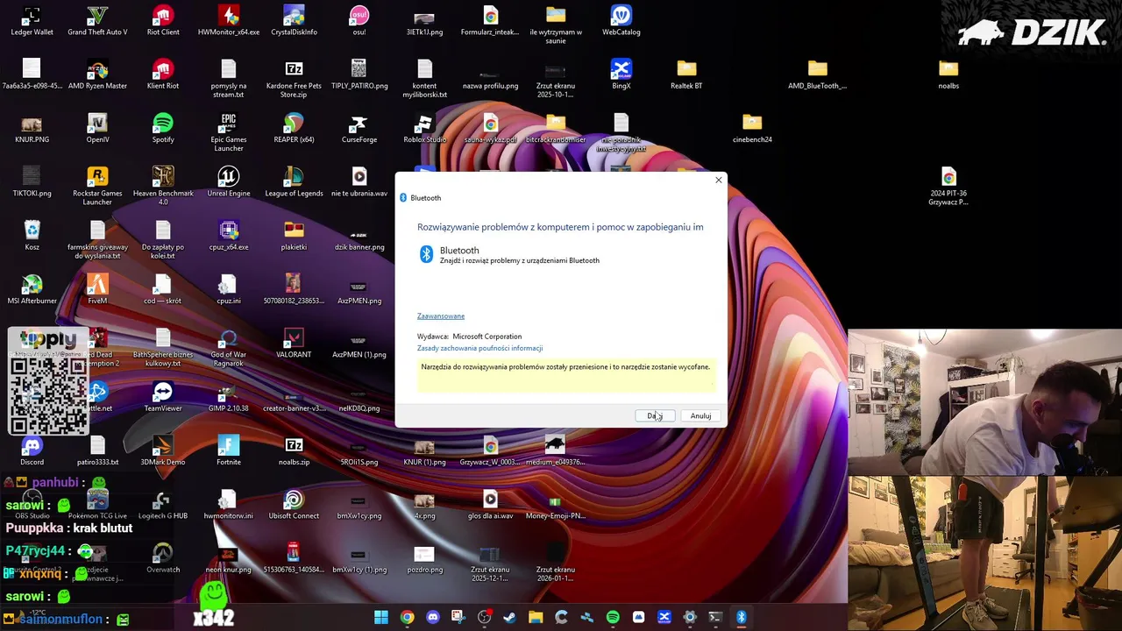Image resolution: width=1122 pixels, height=631 pixels.
Task: Select OpenIV desktop icon
Action: tap(97, 129)
